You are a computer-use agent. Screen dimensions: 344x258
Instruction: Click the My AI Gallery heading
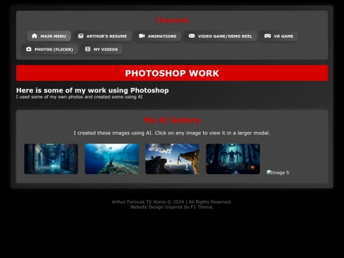tap(172, 120)
